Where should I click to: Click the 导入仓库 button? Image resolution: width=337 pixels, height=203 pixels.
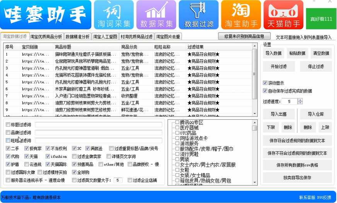click(316, 114)
